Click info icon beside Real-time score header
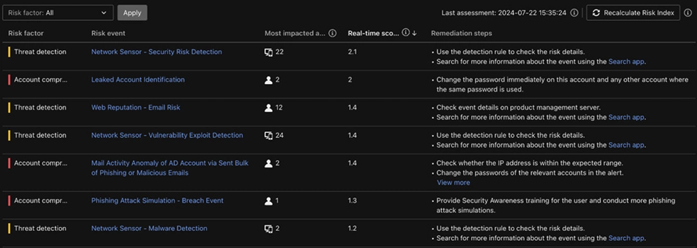Image resolution: width=697 pixels, height=248 pixels. [405, 32]
